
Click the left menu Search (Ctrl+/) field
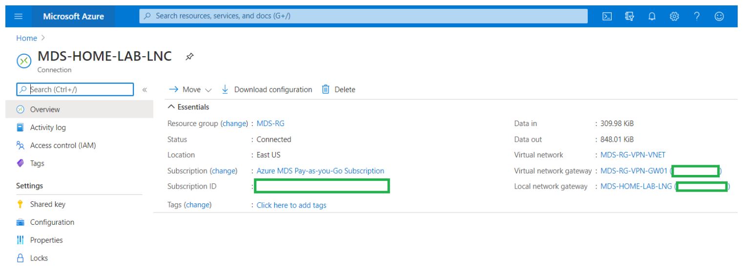75,89
